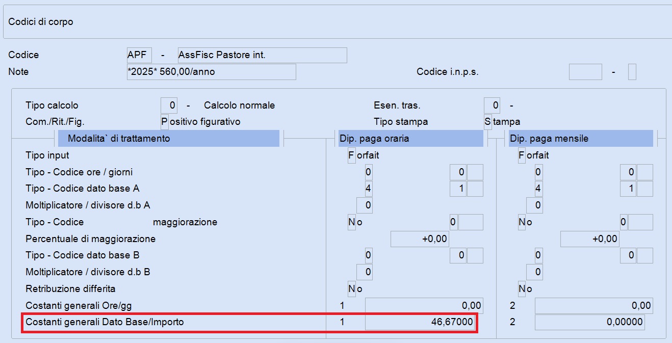The image size is (672, 343).
Task: Click the Tipo input field under Dip. paga oraria
Action: [x=351, y=155]
